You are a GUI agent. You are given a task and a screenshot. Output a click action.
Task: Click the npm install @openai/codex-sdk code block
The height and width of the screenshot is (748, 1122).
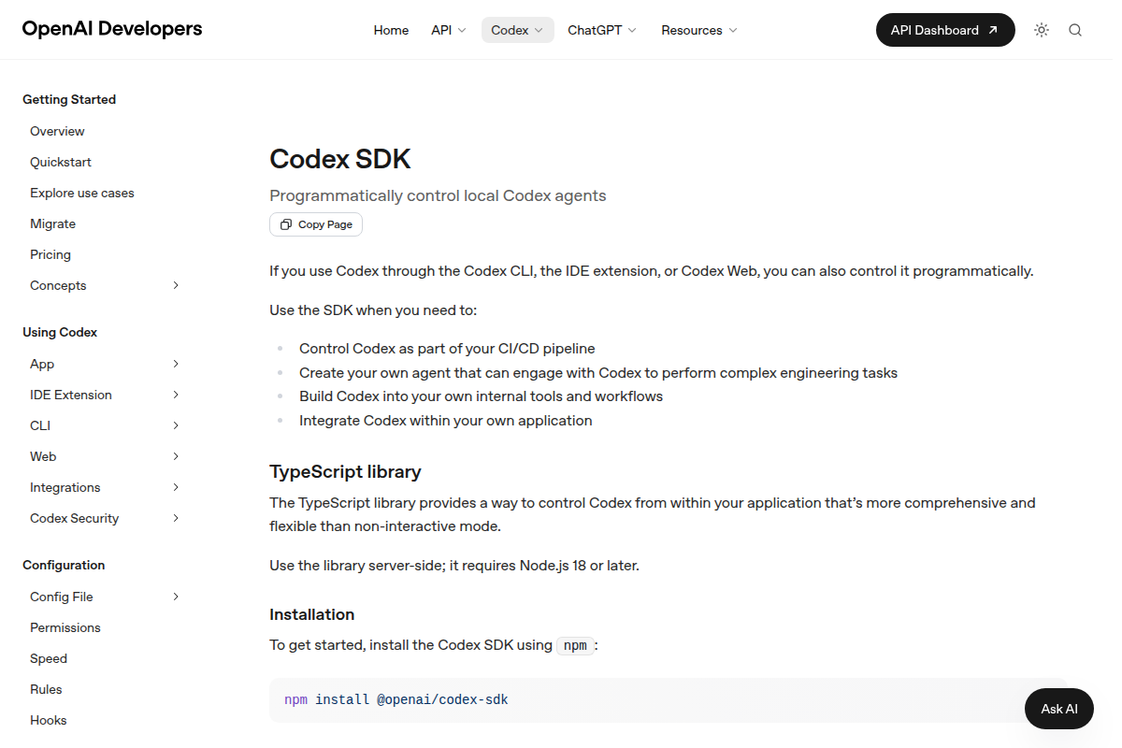[668, 699]
